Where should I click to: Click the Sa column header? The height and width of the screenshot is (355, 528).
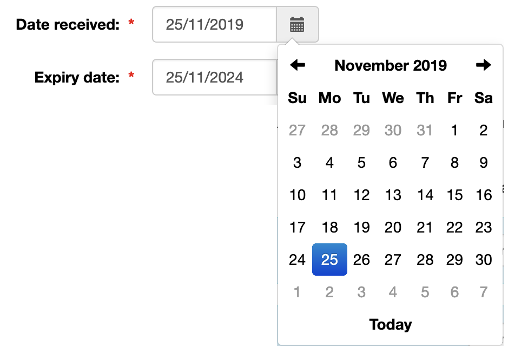tap(483, 98)
